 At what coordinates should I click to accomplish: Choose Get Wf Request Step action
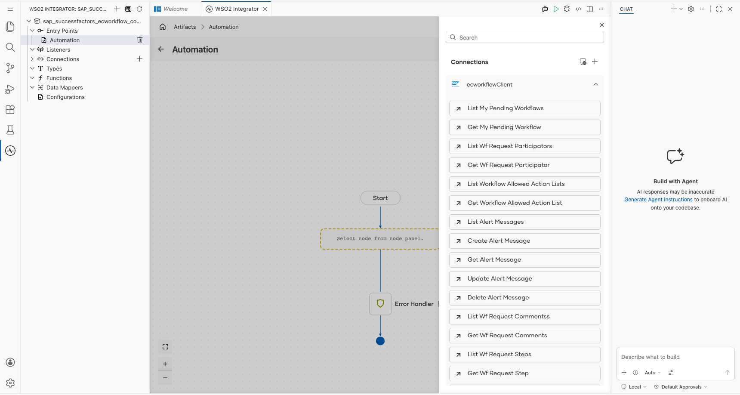[525, 373]
